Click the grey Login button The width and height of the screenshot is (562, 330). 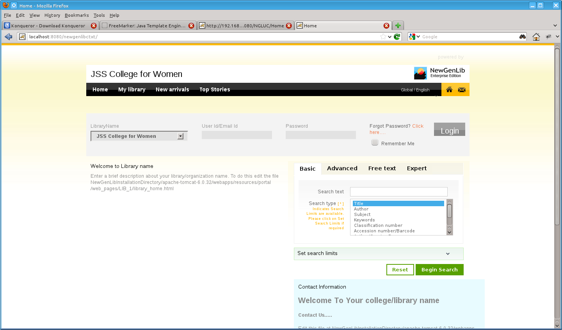(x=449, y=130)
